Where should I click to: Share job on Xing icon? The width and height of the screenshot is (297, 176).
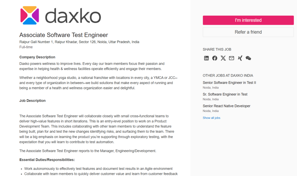(240, 58)
